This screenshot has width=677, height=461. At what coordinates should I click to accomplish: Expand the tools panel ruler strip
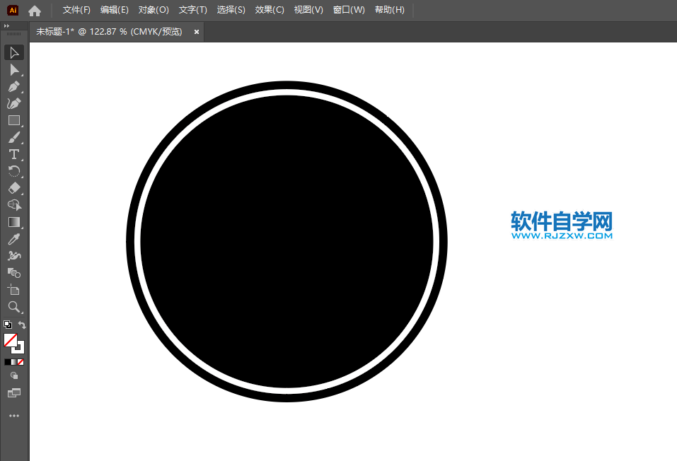13,34
